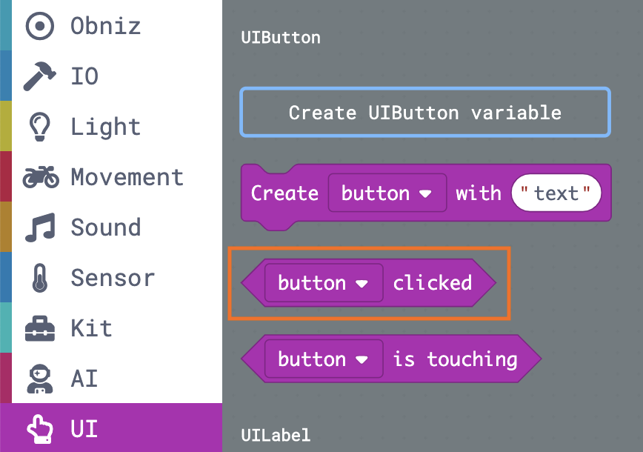Open the Kit toolbox icon
This screenshot has width=643, height=452.
pyautogui.click(x=40, y=328)
